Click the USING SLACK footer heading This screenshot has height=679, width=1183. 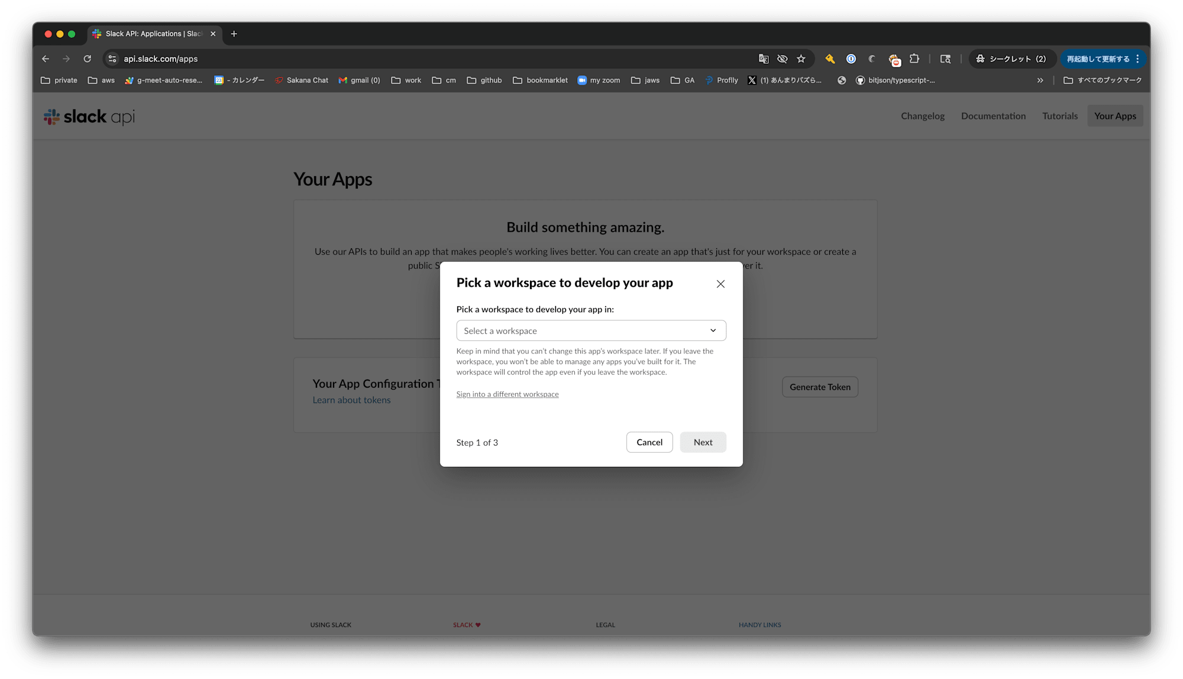(331, 625)
